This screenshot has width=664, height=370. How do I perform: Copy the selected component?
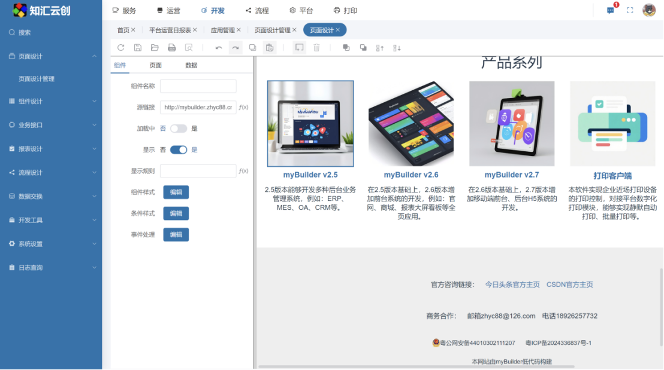[x=252, y=48]
